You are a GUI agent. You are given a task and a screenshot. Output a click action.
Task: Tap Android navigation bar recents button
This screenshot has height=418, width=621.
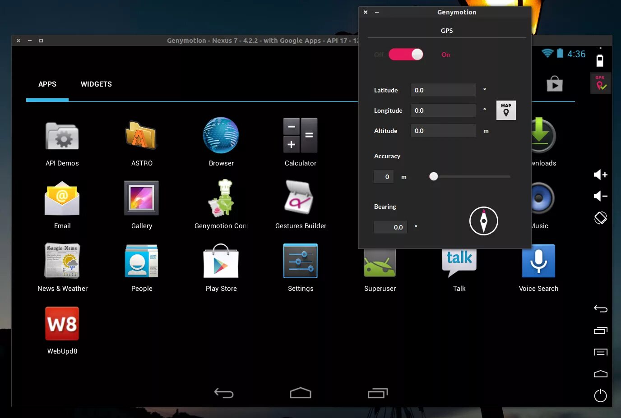point(378,393)
